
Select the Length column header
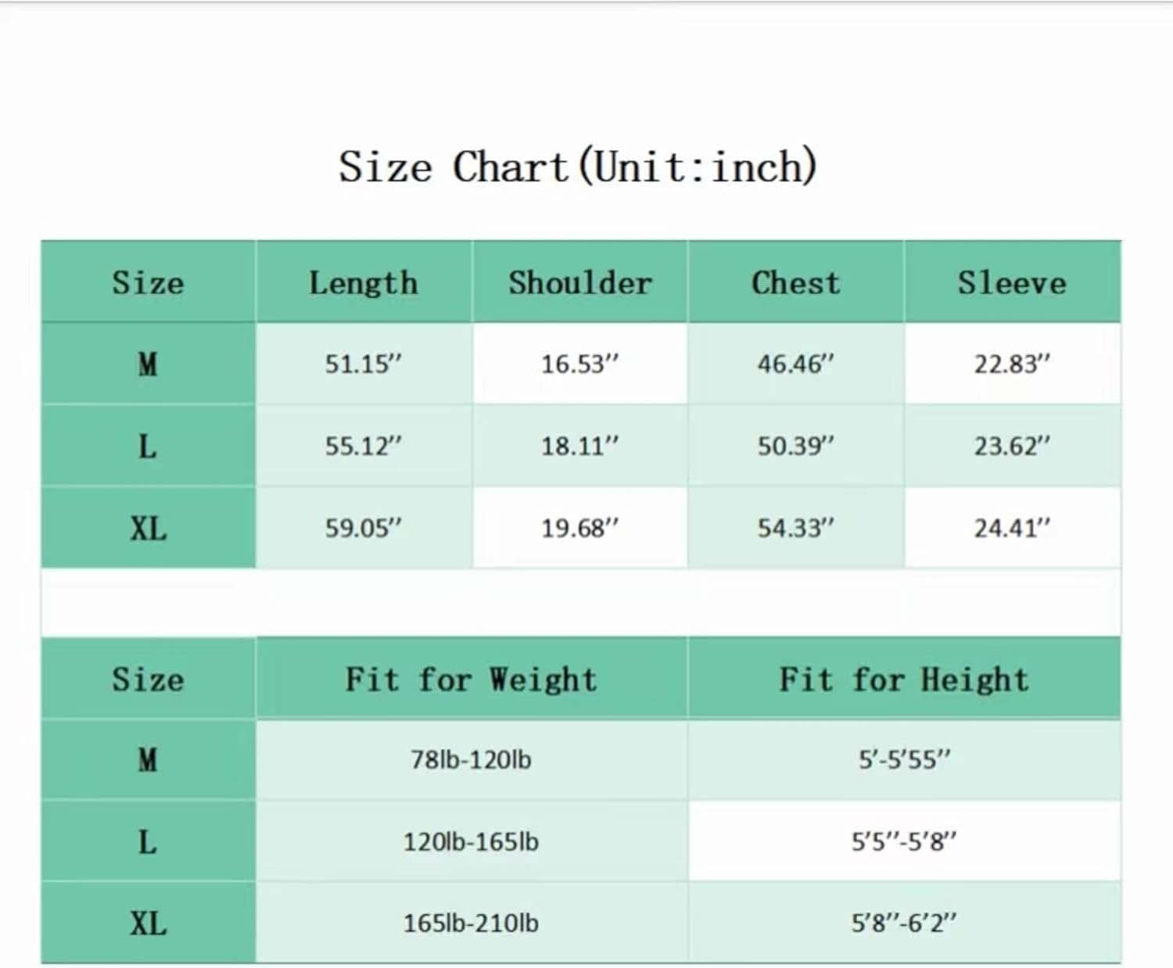[x=364, y=282]
